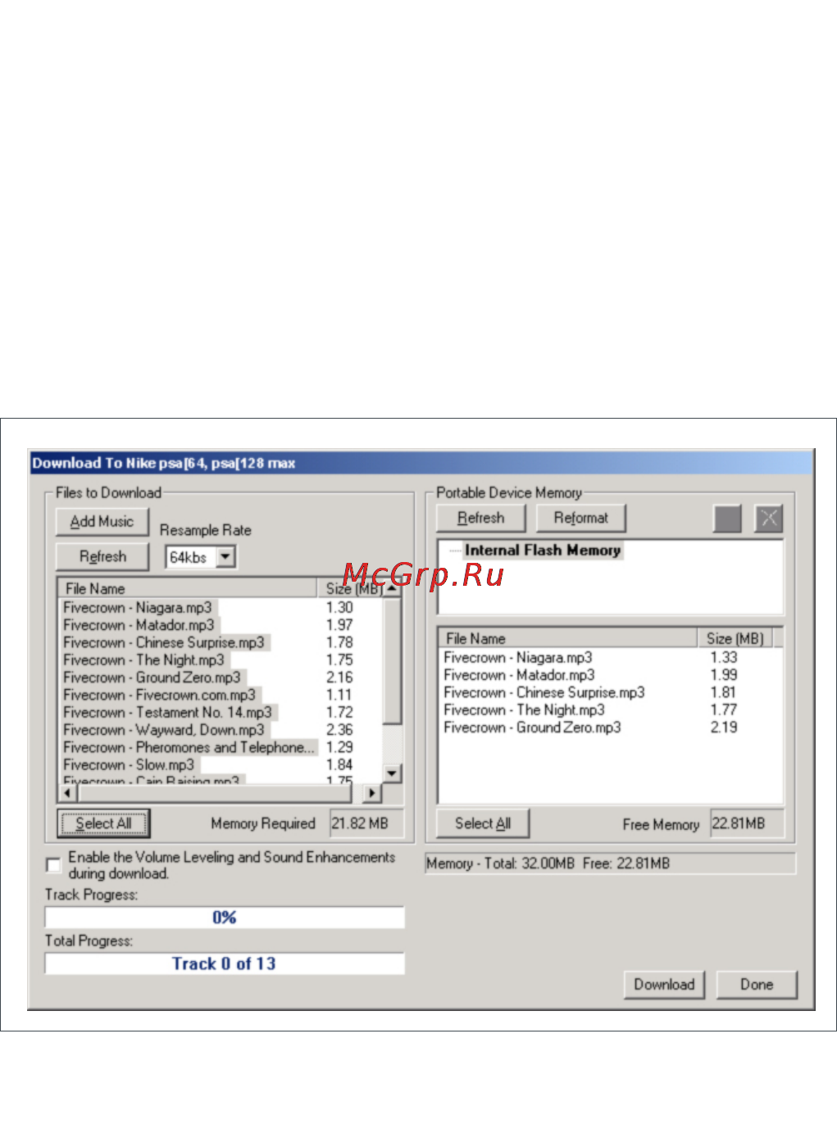
Task: Select Fivecrown - Ground Zero.mp3 on the device
Action: click(533, 728)
